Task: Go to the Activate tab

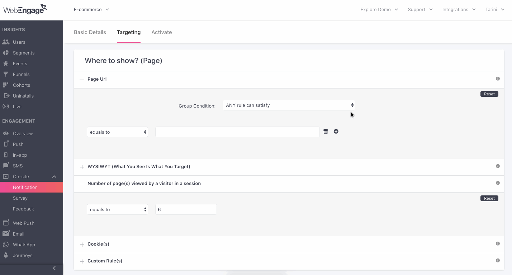Action: pyautogui.click(x=162, y=32)
